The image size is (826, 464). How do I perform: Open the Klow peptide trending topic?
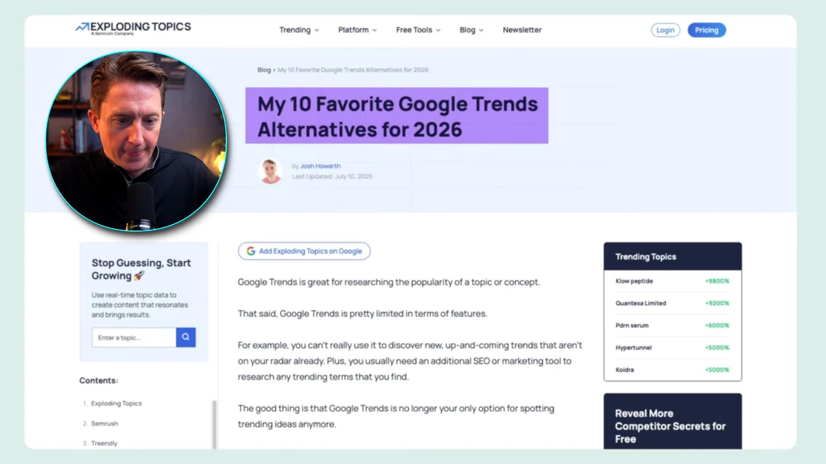pyautogui.click(x=634, y=281)
